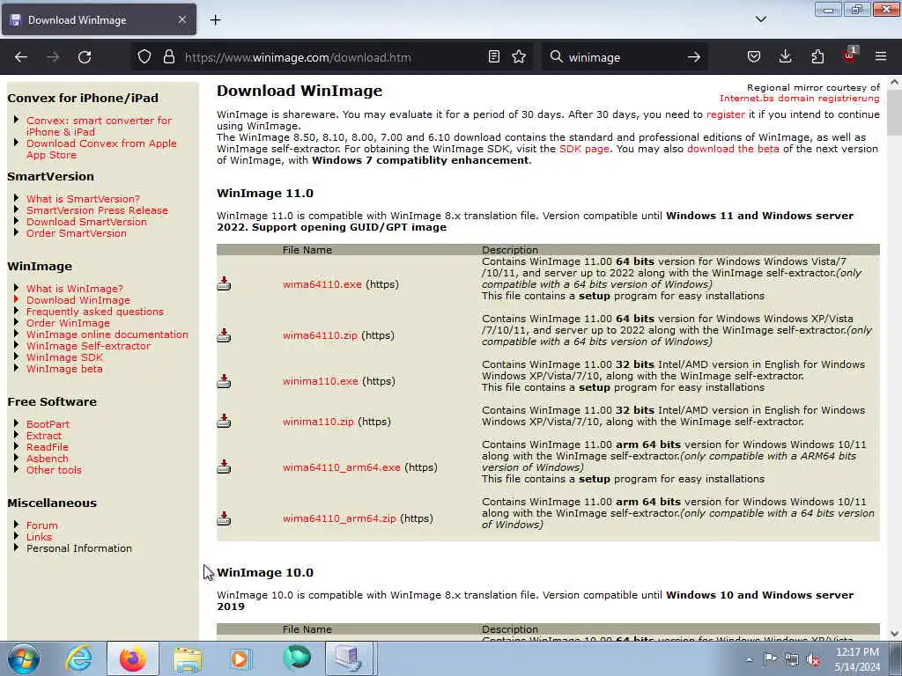Expand the list all tabs chevron
Screen dimensions: 902x676
(760, 19)
